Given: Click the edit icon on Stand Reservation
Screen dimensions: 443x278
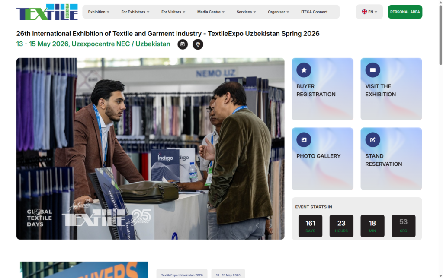Looking at the screenshot, I should (372, 139).
